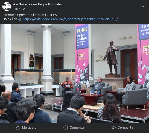Click the speech bubble comment icon
Image resolution: width=149 pixels, height=133 pixels.
pyautogui.click(x=66, y=128)
